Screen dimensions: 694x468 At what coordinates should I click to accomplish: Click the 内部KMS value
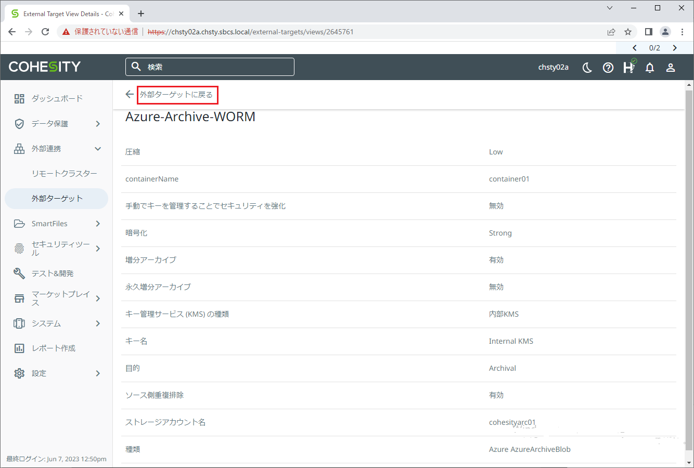(x=504, y=314)
